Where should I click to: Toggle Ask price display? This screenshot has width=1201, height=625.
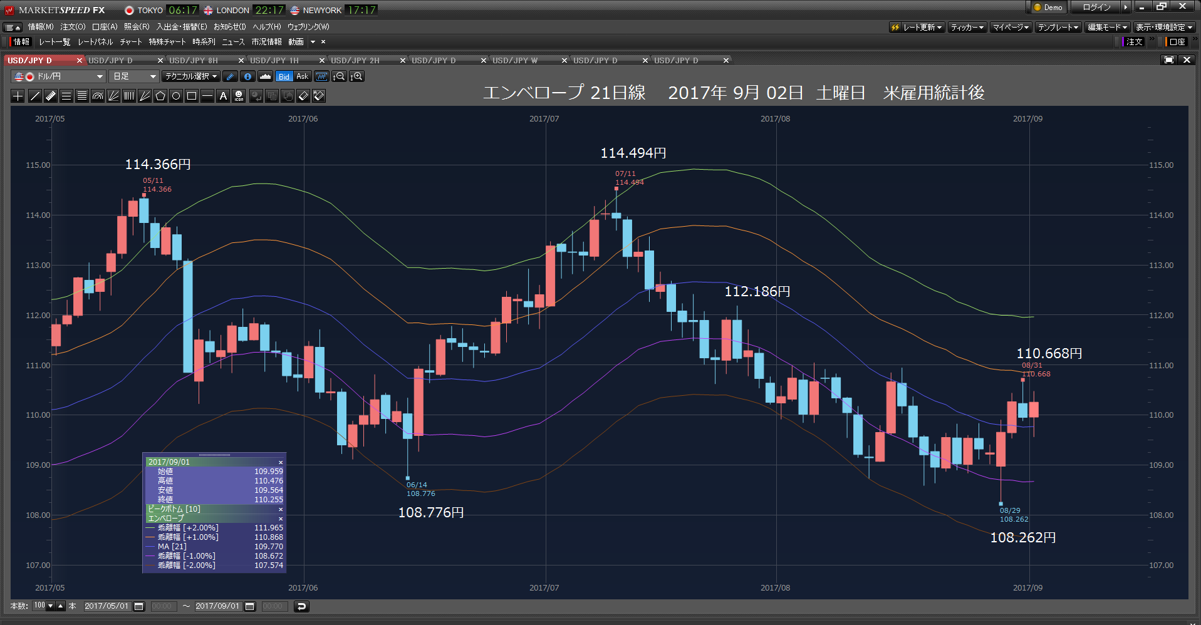302,76
